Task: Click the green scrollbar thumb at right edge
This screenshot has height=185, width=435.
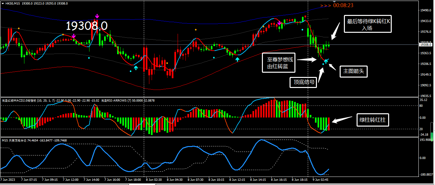Action: coord(432,137)
